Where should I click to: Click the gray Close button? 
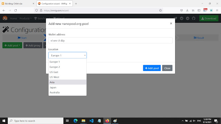point(167,68)
